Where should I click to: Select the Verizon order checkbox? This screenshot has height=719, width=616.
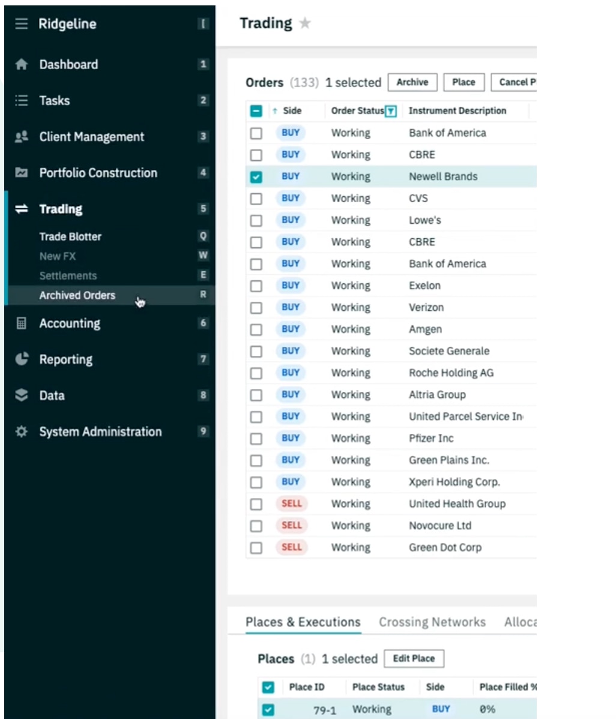(256, 308)
